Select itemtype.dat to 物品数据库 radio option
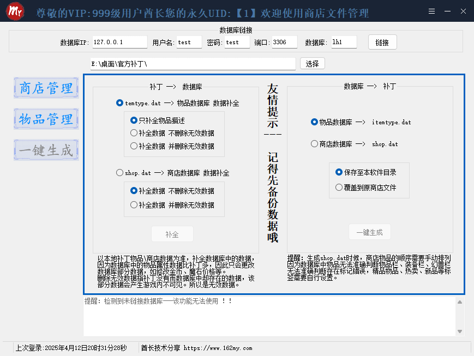 pyautogui.click(x=120, y=102)
